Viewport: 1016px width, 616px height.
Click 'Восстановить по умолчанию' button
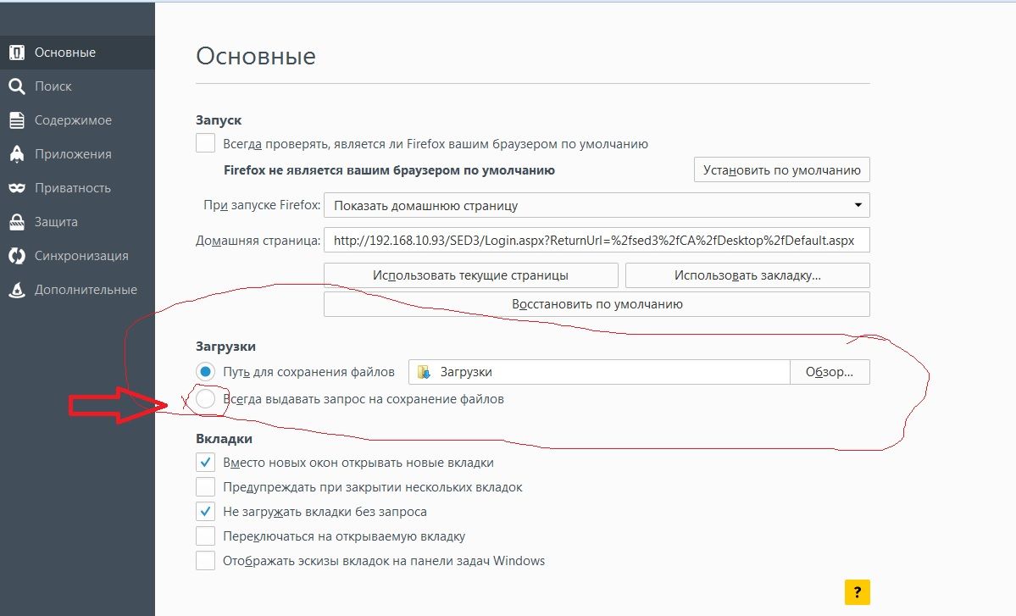click(597, 304)
